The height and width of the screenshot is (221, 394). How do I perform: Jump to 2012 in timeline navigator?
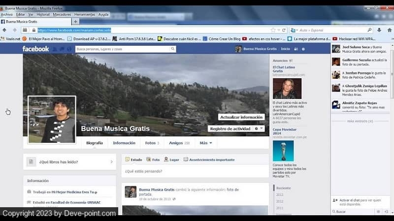click(280, 201)
